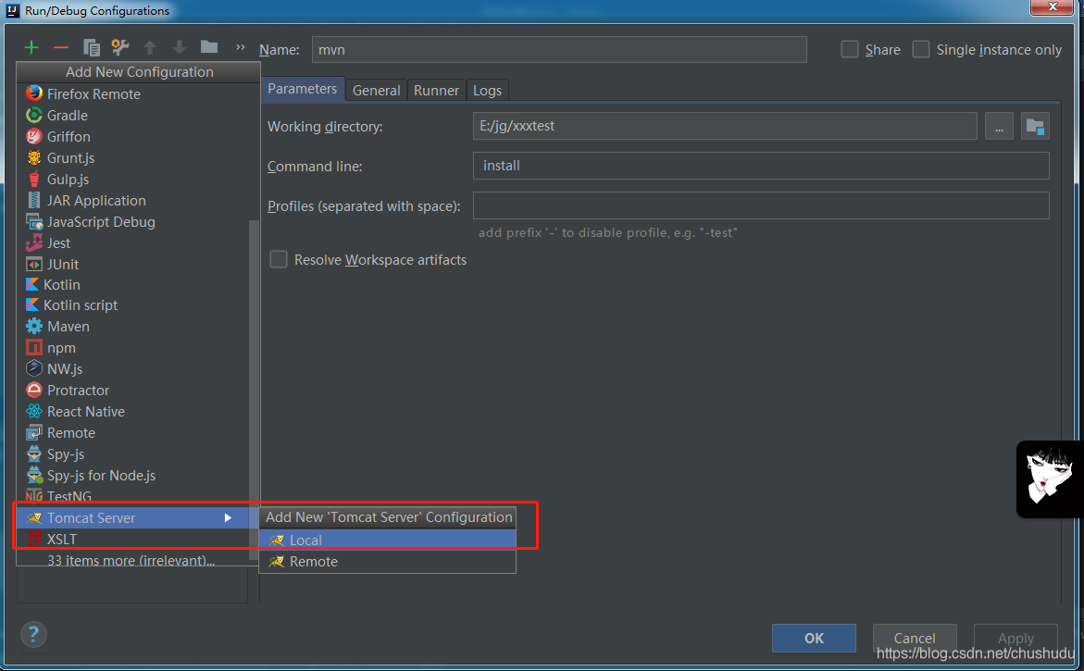Enable Resolve Workspace artifacts checkbox
The width and height of the screenshot is (1084, 671).
tap(279, 260)
